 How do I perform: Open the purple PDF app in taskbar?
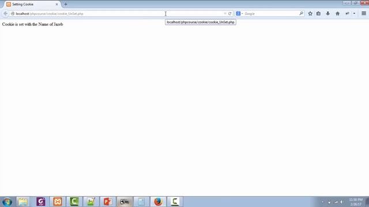(41, 202)
